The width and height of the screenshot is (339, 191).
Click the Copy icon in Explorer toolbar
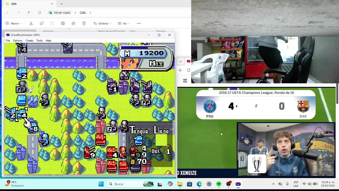[x=42, y=23]
